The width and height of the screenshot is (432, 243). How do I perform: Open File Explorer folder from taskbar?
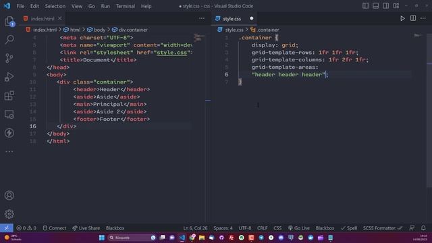202,238
